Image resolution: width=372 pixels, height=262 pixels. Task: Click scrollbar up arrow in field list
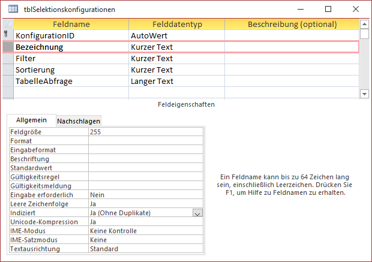pyautogui.click(x=364, y=24)
